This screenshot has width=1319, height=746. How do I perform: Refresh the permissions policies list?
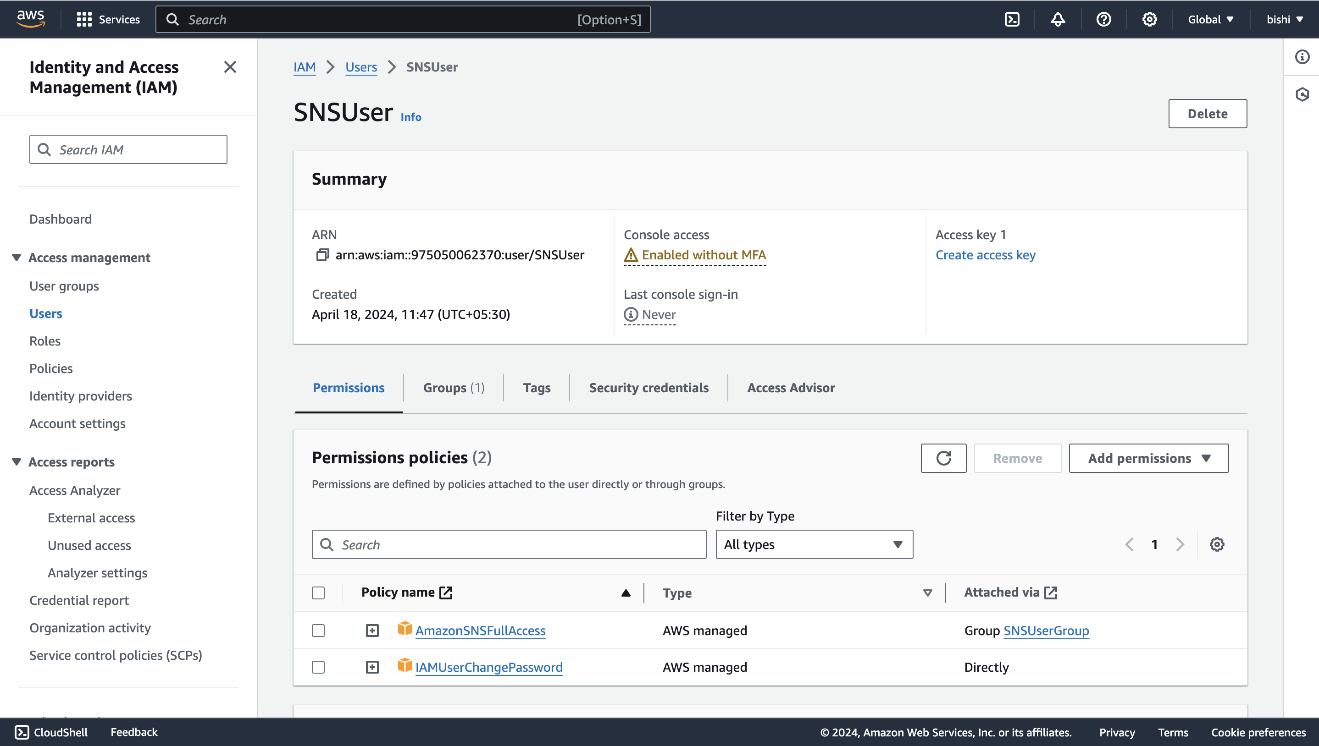(x=943, y=458)
